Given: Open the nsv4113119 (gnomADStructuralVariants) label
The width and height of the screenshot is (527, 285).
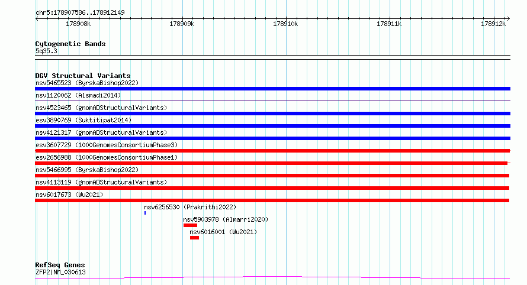Looking at the screenshot, I should (101, 182).
